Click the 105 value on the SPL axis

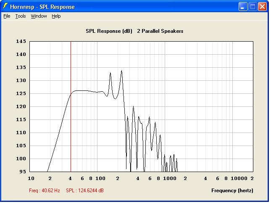(21, 146)
